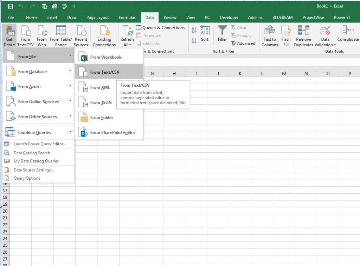The image size is (360, 266).
Task: Open Query Options
Action: click(x=38, y=178)
